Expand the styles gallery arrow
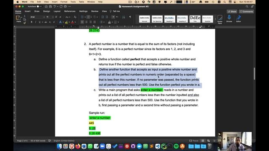269x151 pixels. pos(215,19)
